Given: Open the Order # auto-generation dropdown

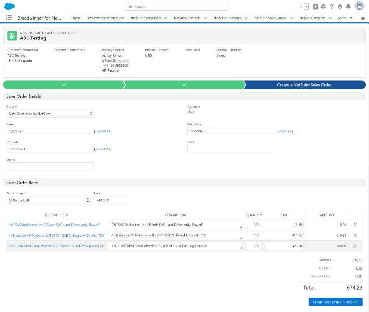Looking at the screenshot, I should point(91,113).
